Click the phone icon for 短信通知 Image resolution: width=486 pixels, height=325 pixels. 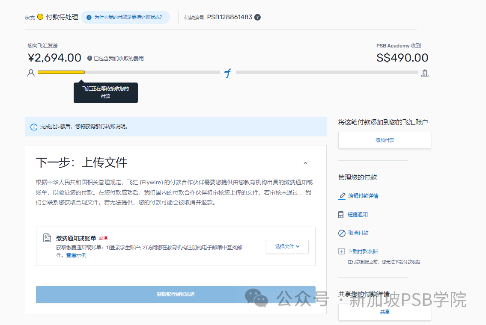341,215
